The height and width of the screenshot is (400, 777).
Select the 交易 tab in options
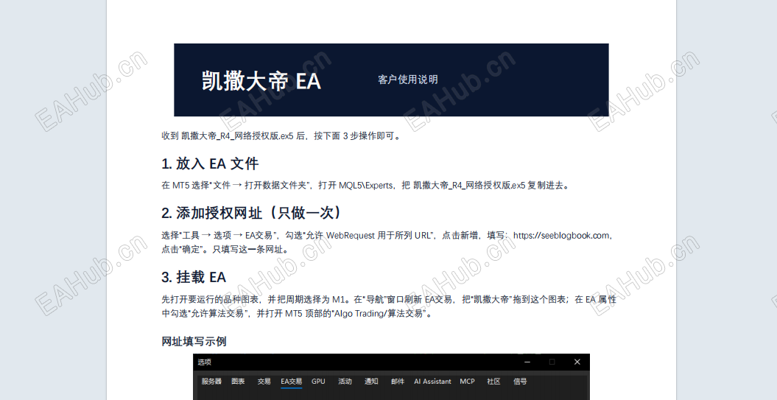pos(264,381)
